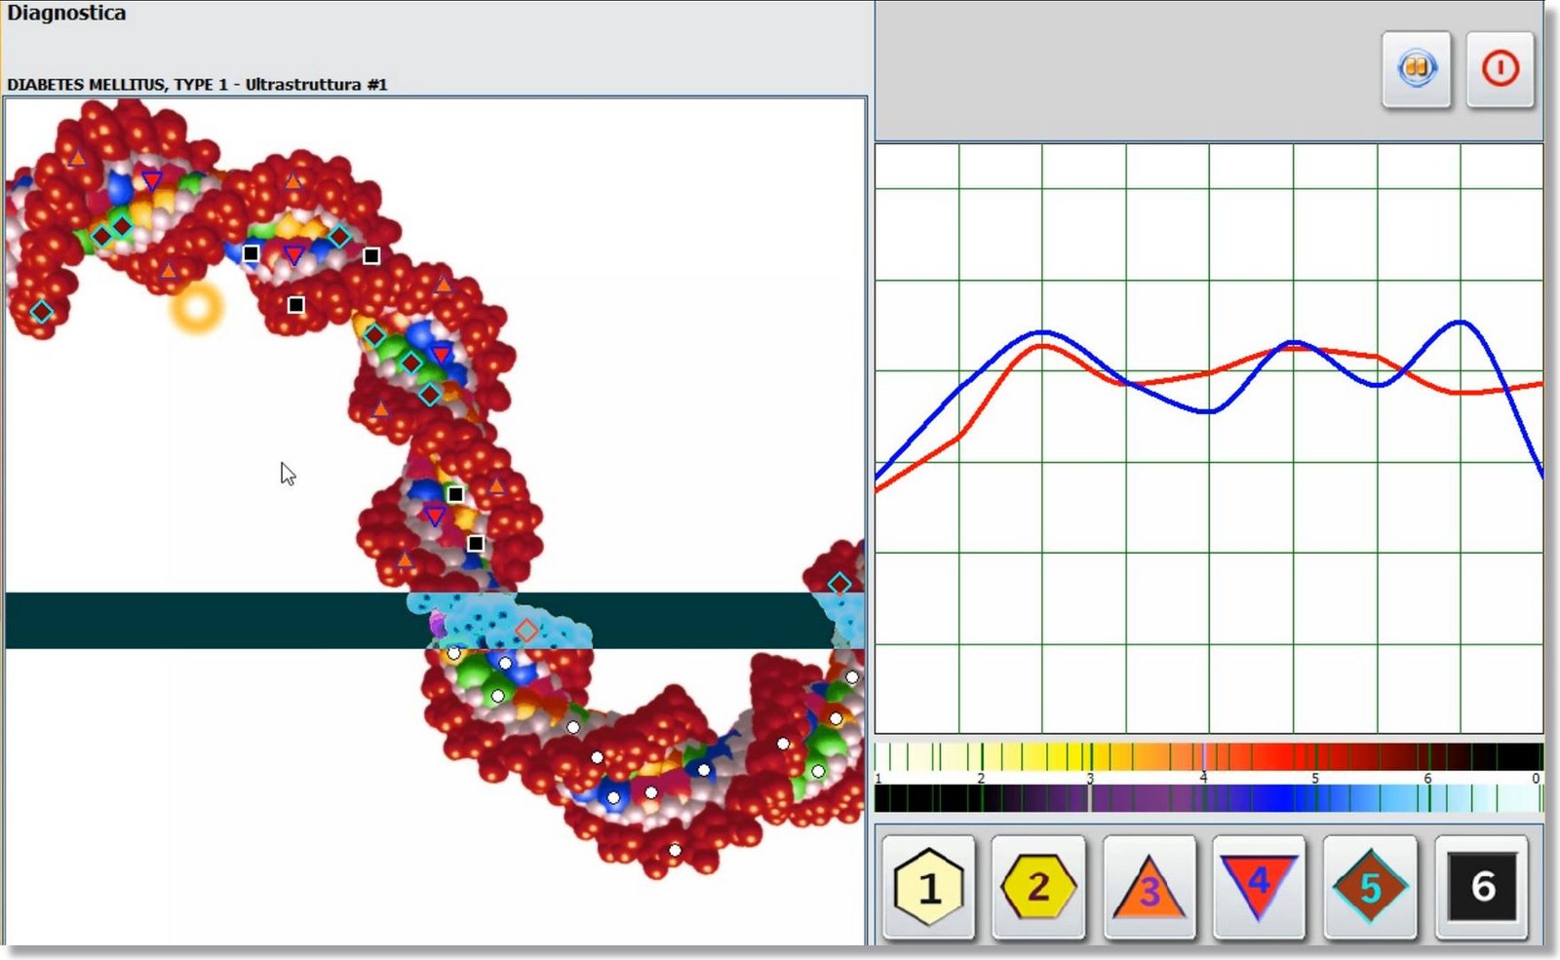The height and width of the screenshot is (960, 1560).
Task: Click the power/exit button at top right
Action: click(1500, 69)
